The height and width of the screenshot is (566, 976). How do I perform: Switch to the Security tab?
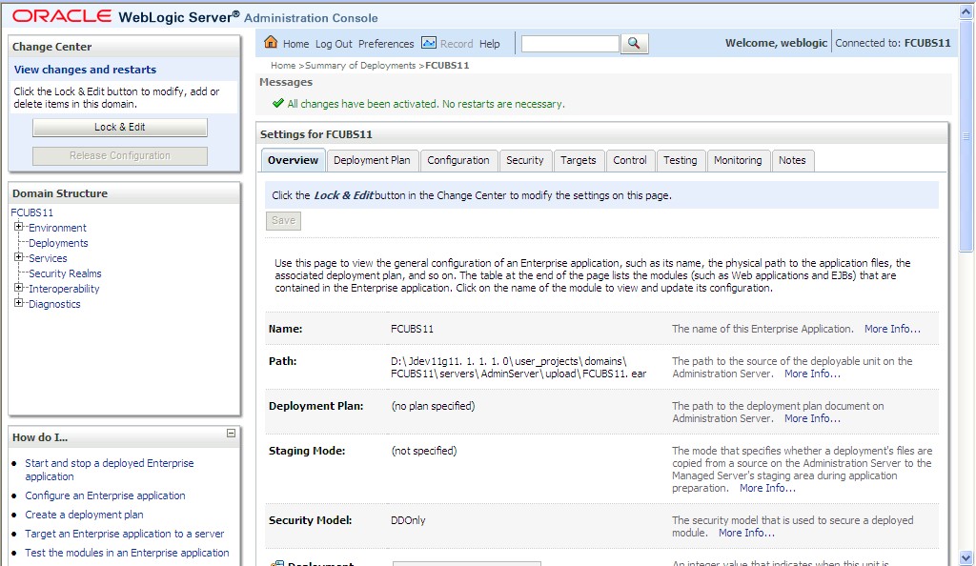coord(525,160)
